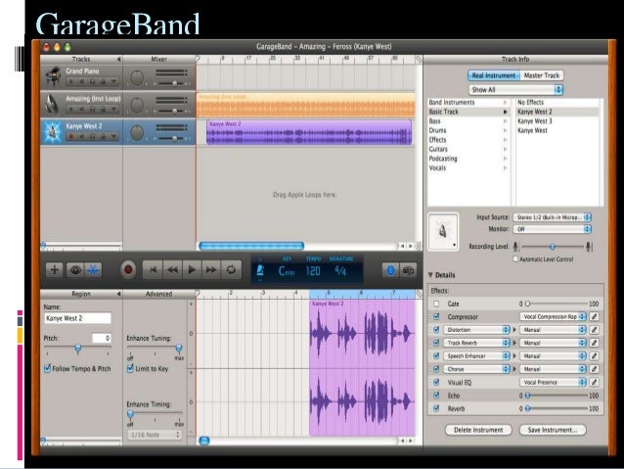This screenshot has height=469, width=624.
Task: Toggle the Track Info blue info button
Action: click(391, 270)
